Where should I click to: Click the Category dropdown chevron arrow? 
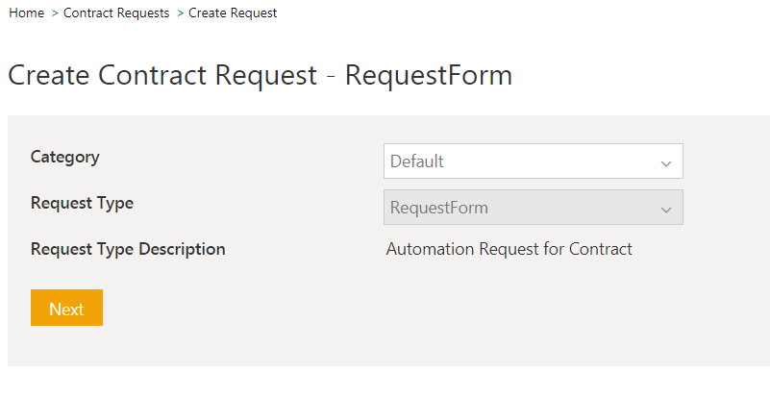pyautogui.click(x=665, y=162)
